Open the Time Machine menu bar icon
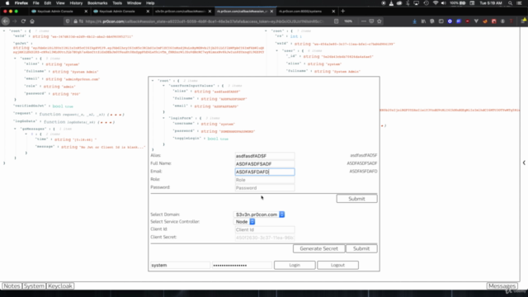 coord(426,3)
